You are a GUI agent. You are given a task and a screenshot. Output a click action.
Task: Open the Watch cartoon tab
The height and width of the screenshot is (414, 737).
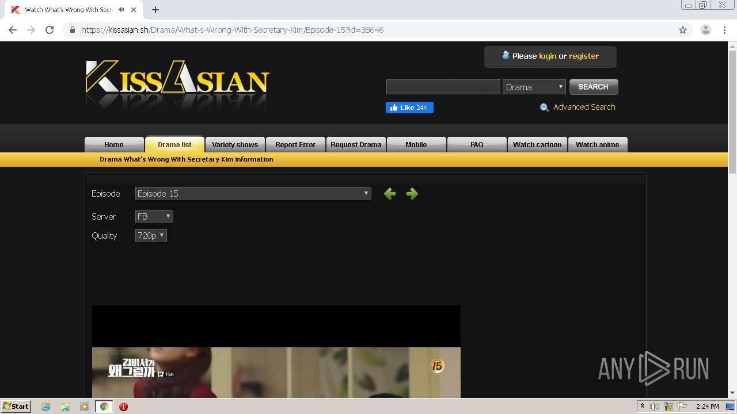click(537, 144)
